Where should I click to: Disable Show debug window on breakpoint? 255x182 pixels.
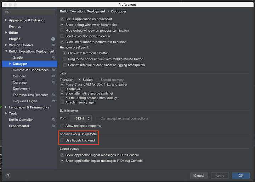pyautogui.click(x=62, y=25)
